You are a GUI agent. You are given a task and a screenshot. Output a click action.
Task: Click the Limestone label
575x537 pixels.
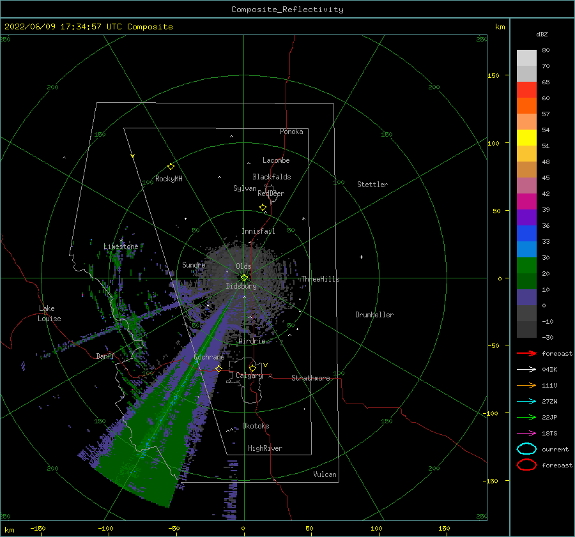[x=121, y=246]
